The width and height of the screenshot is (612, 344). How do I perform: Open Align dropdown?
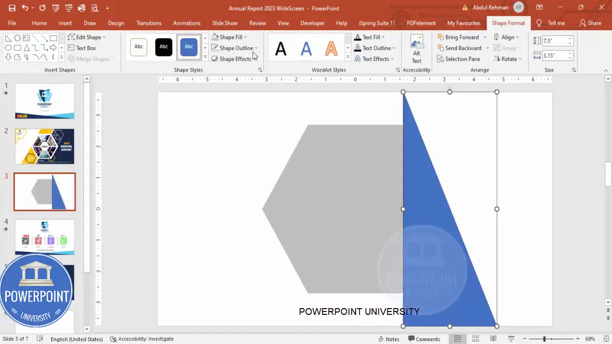click(x=507, y=37)
